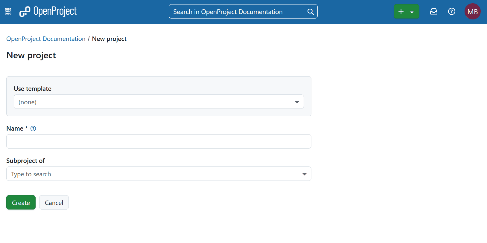Show help for the Name field

tap(33, 129)
